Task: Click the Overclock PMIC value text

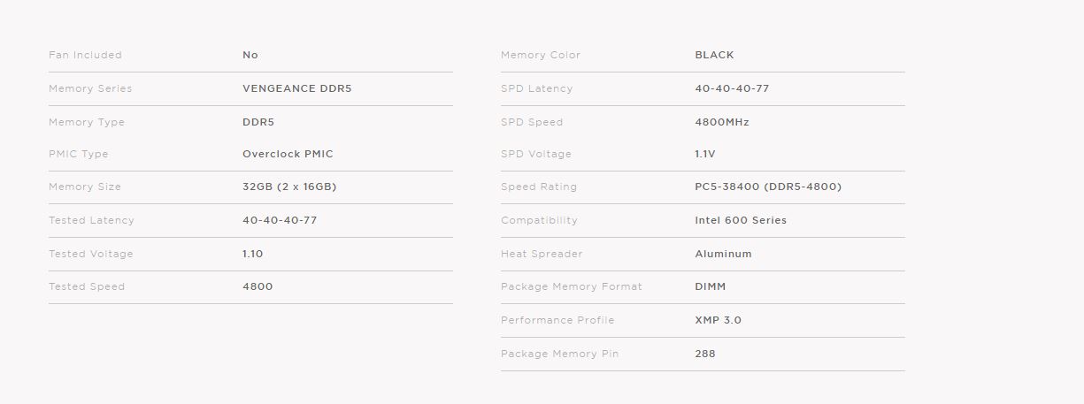Action: 288,154
